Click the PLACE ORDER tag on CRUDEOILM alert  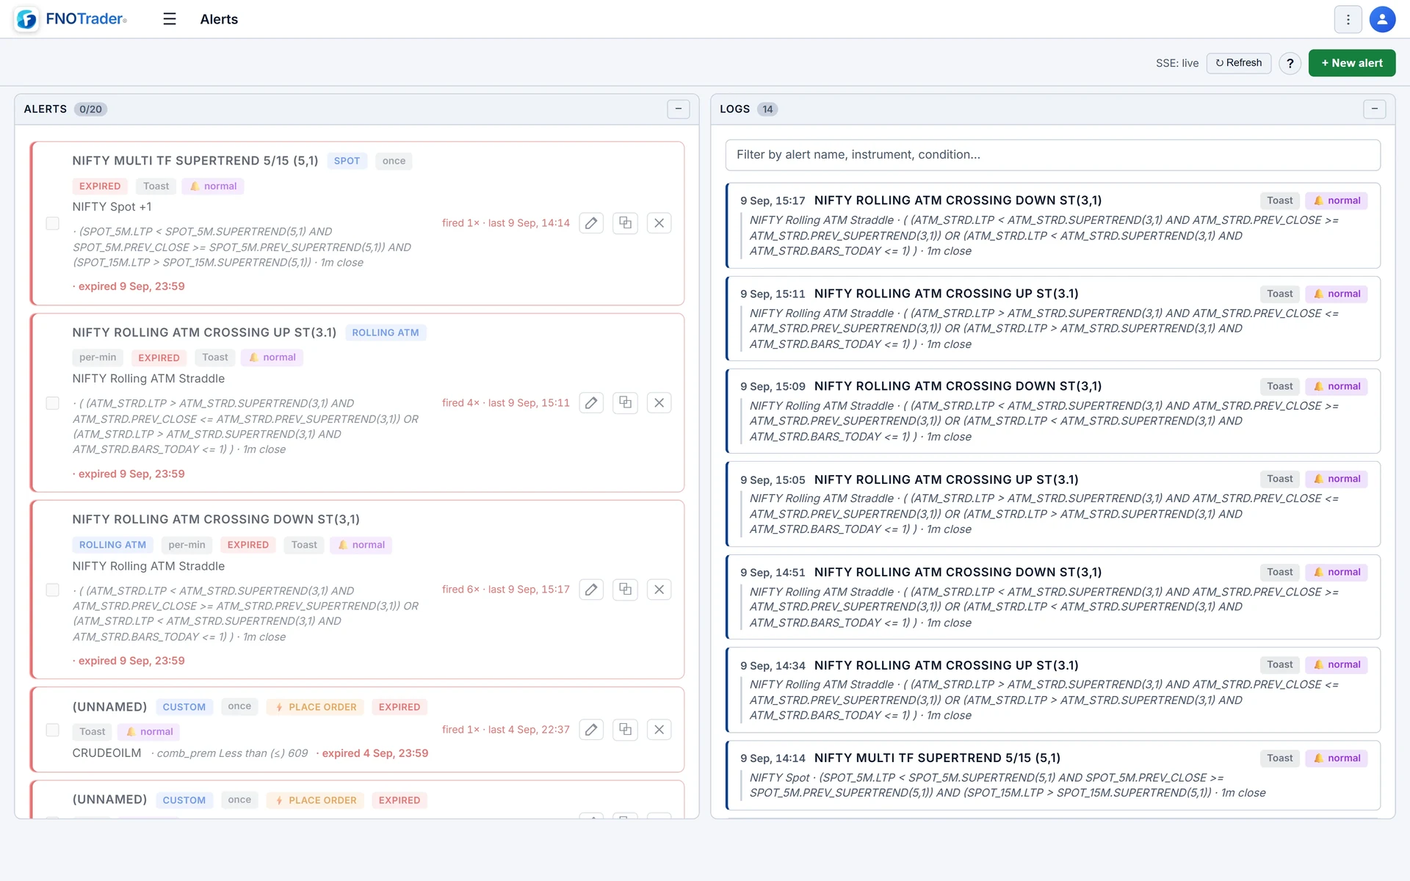pos(315,707)
